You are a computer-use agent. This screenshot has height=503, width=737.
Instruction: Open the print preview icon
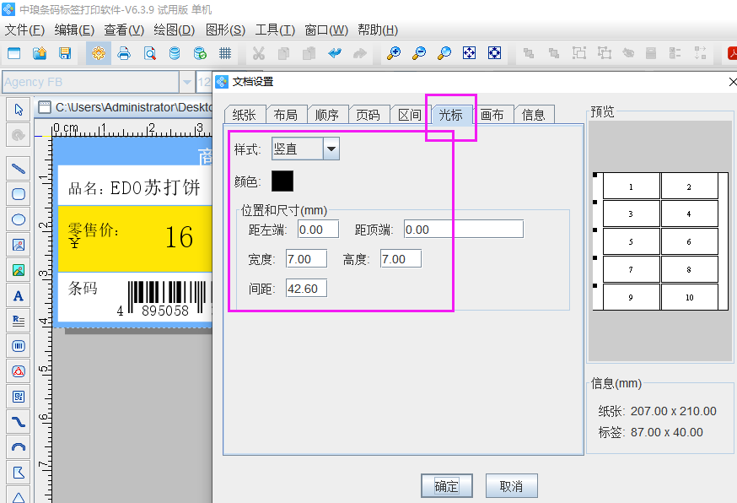(x=149, y=52)
